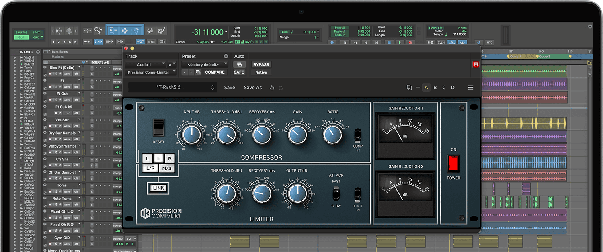Enable BYPASS on the plugin
Screen dimensions: 603x252
261,64
